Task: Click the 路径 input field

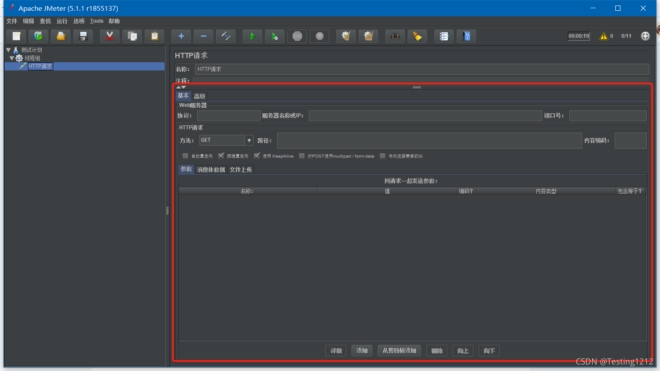Action: [x=429, y=140]
